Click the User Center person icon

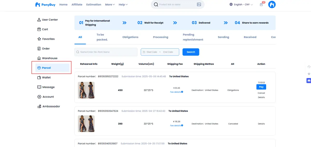point(39,20)
